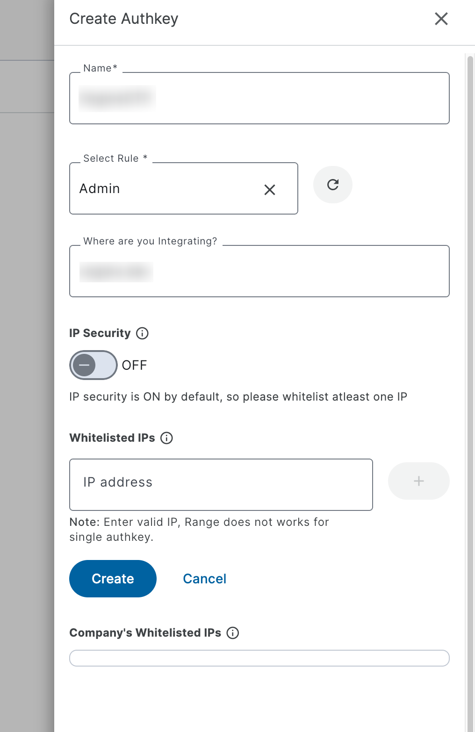This screenshot has width=475, height=732.
Task: Close the Create Authkey panel
Action: pyautogui.click(x=441, y=19)
